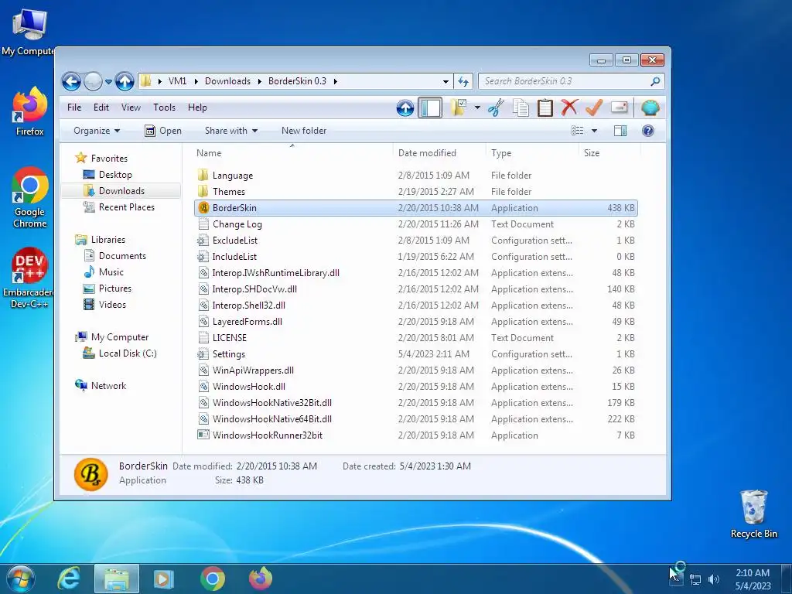Viewport: 792px width, 594px height.
Task: Select the LICENSE text document
Action: click(416, 338)
